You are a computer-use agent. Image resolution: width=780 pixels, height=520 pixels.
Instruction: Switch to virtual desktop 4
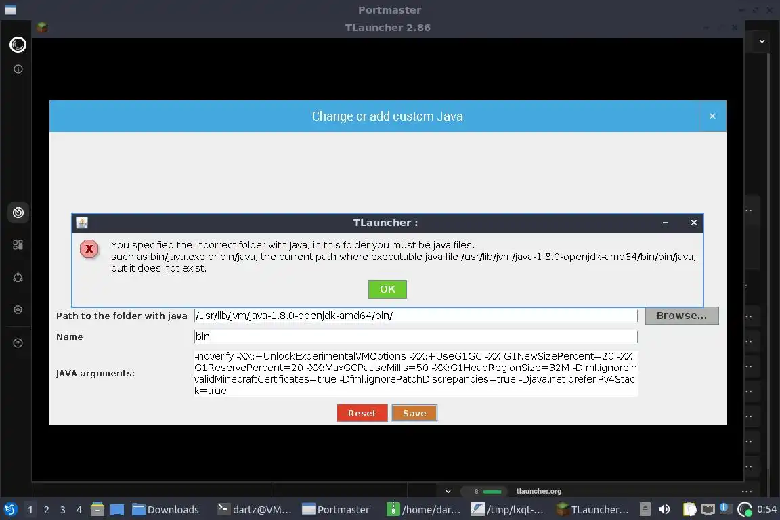79,510
